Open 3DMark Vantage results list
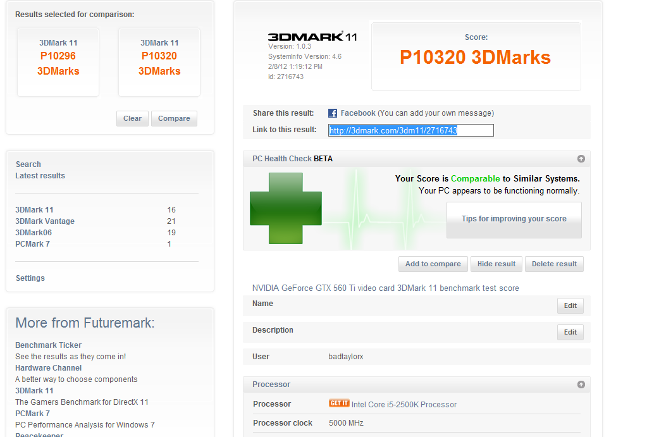The image size is (647, 437). (45, 221)
